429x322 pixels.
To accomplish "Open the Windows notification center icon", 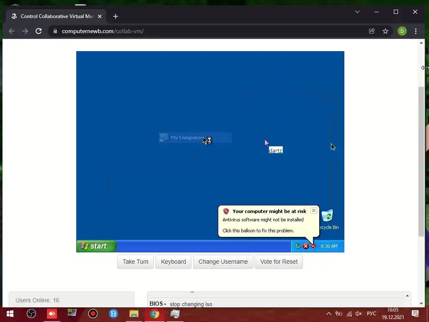I will point(415,314).
